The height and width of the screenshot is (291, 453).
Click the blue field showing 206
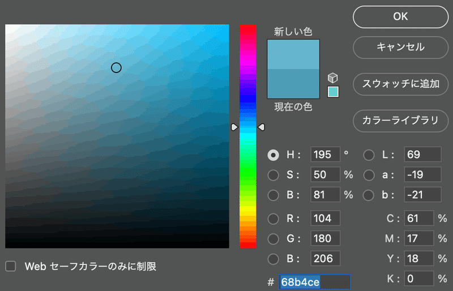click(325, 259)
